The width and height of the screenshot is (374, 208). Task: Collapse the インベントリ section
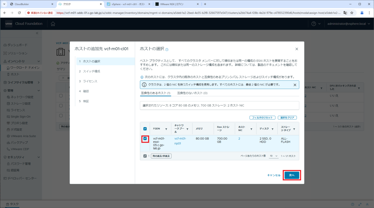click(x=39, y=61)
